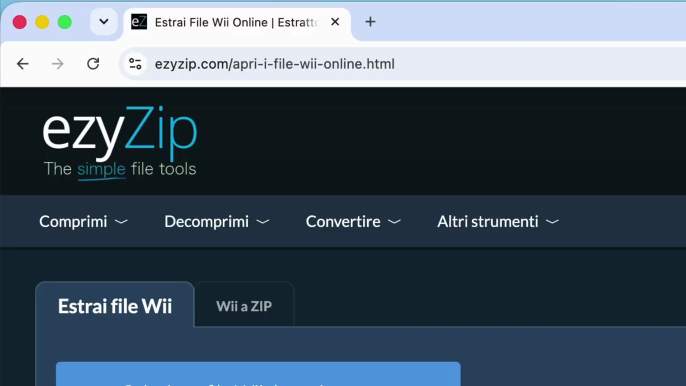Viewport: 686px width, 386px height.
Task: Click the yellow macOS minimize button
Action: tap(42, 22)
